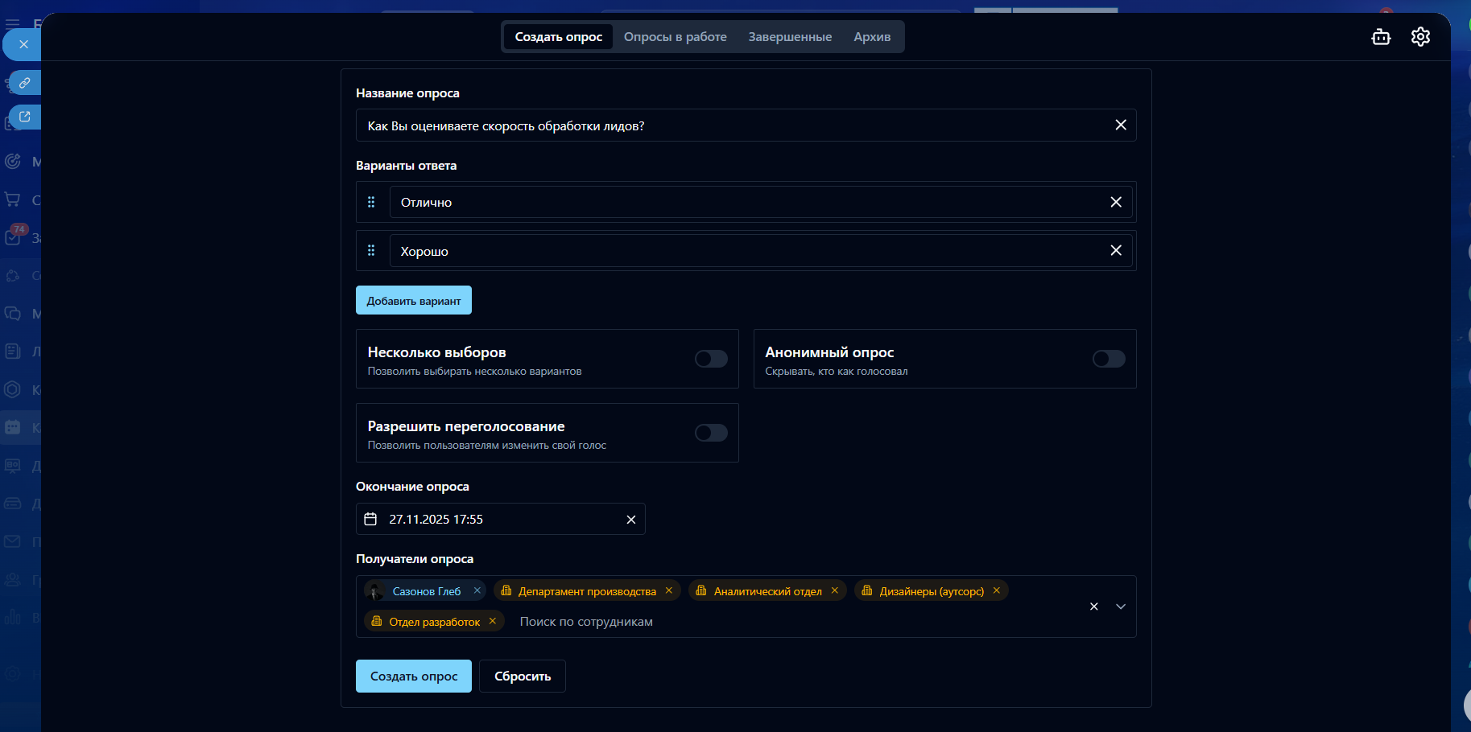Expand the recipients dropdown list
Viewport: 1471px width, 732px height.
[x=1120, y=607]
